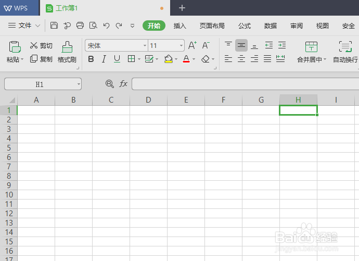This screenshot has width=359, height=261.
Task: Toggle Center horizontal alignment
Action: [241, 59]
